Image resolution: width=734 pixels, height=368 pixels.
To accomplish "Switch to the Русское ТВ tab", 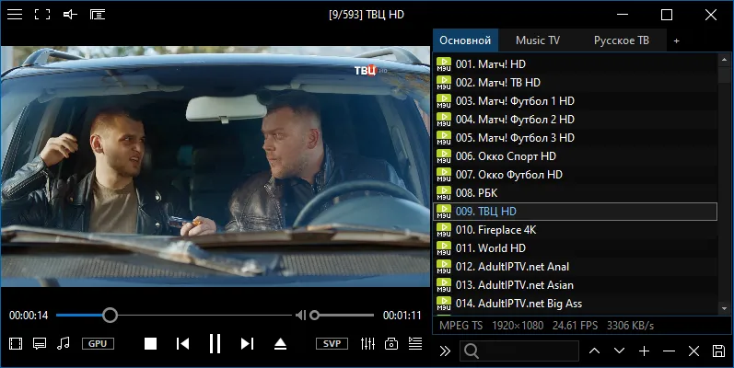I will coord(622,40).
